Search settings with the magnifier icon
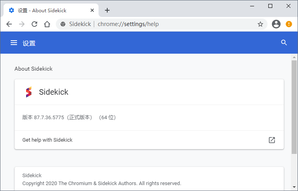This screenshot has width=298, height=191. point(284,43)
